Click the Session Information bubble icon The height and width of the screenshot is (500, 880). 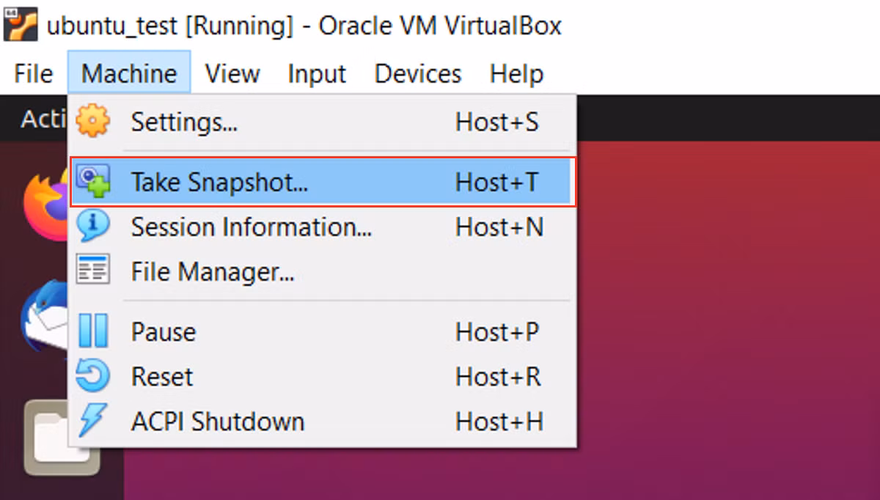coord(93,226)
